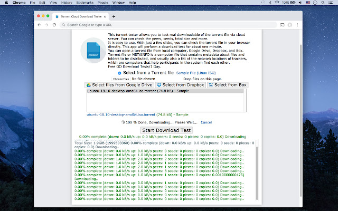The height and width of the screenshot is (211, 338).
Task: Cancel the download with the Cancel link
Action: 206,122
